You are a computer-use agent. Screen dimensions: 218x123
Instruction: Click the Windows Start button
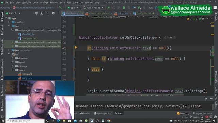tap(2, 121)
